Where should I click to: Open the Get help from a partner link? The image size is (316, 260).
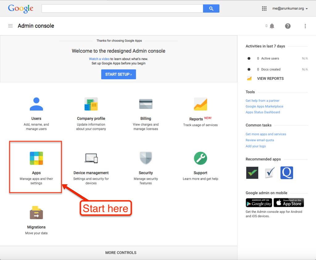[262, 101]
